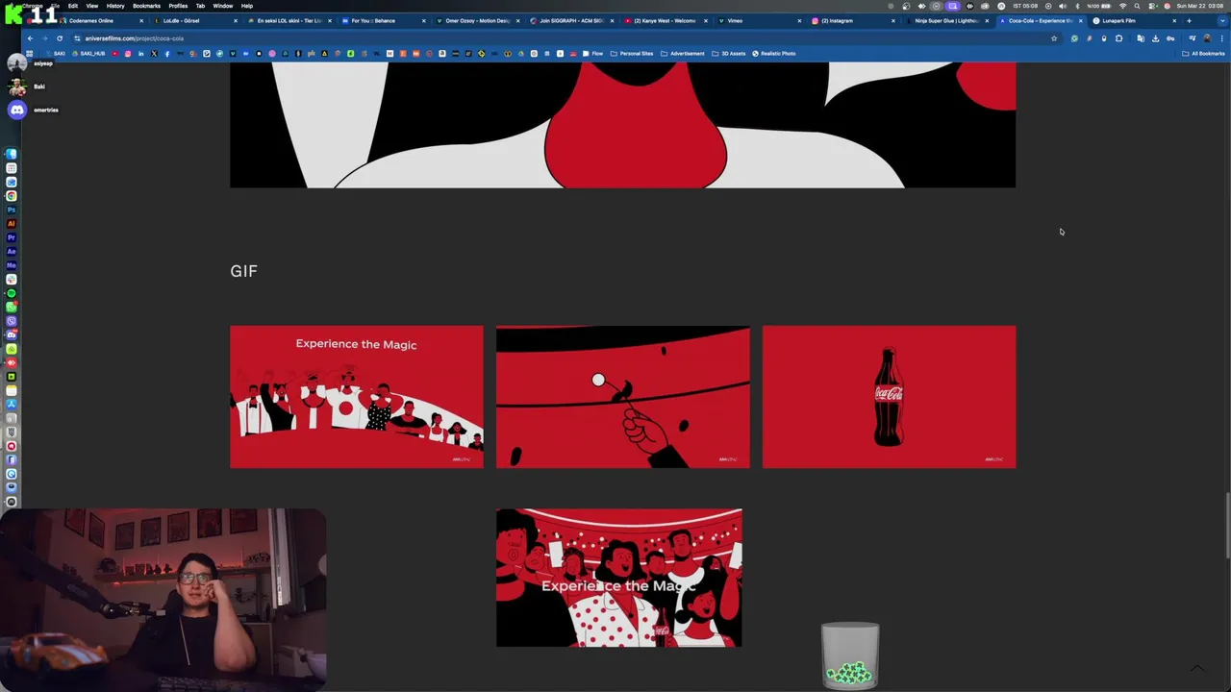
Task: Open the Instagram bookmark icon
Action: [x=128, y=53]
